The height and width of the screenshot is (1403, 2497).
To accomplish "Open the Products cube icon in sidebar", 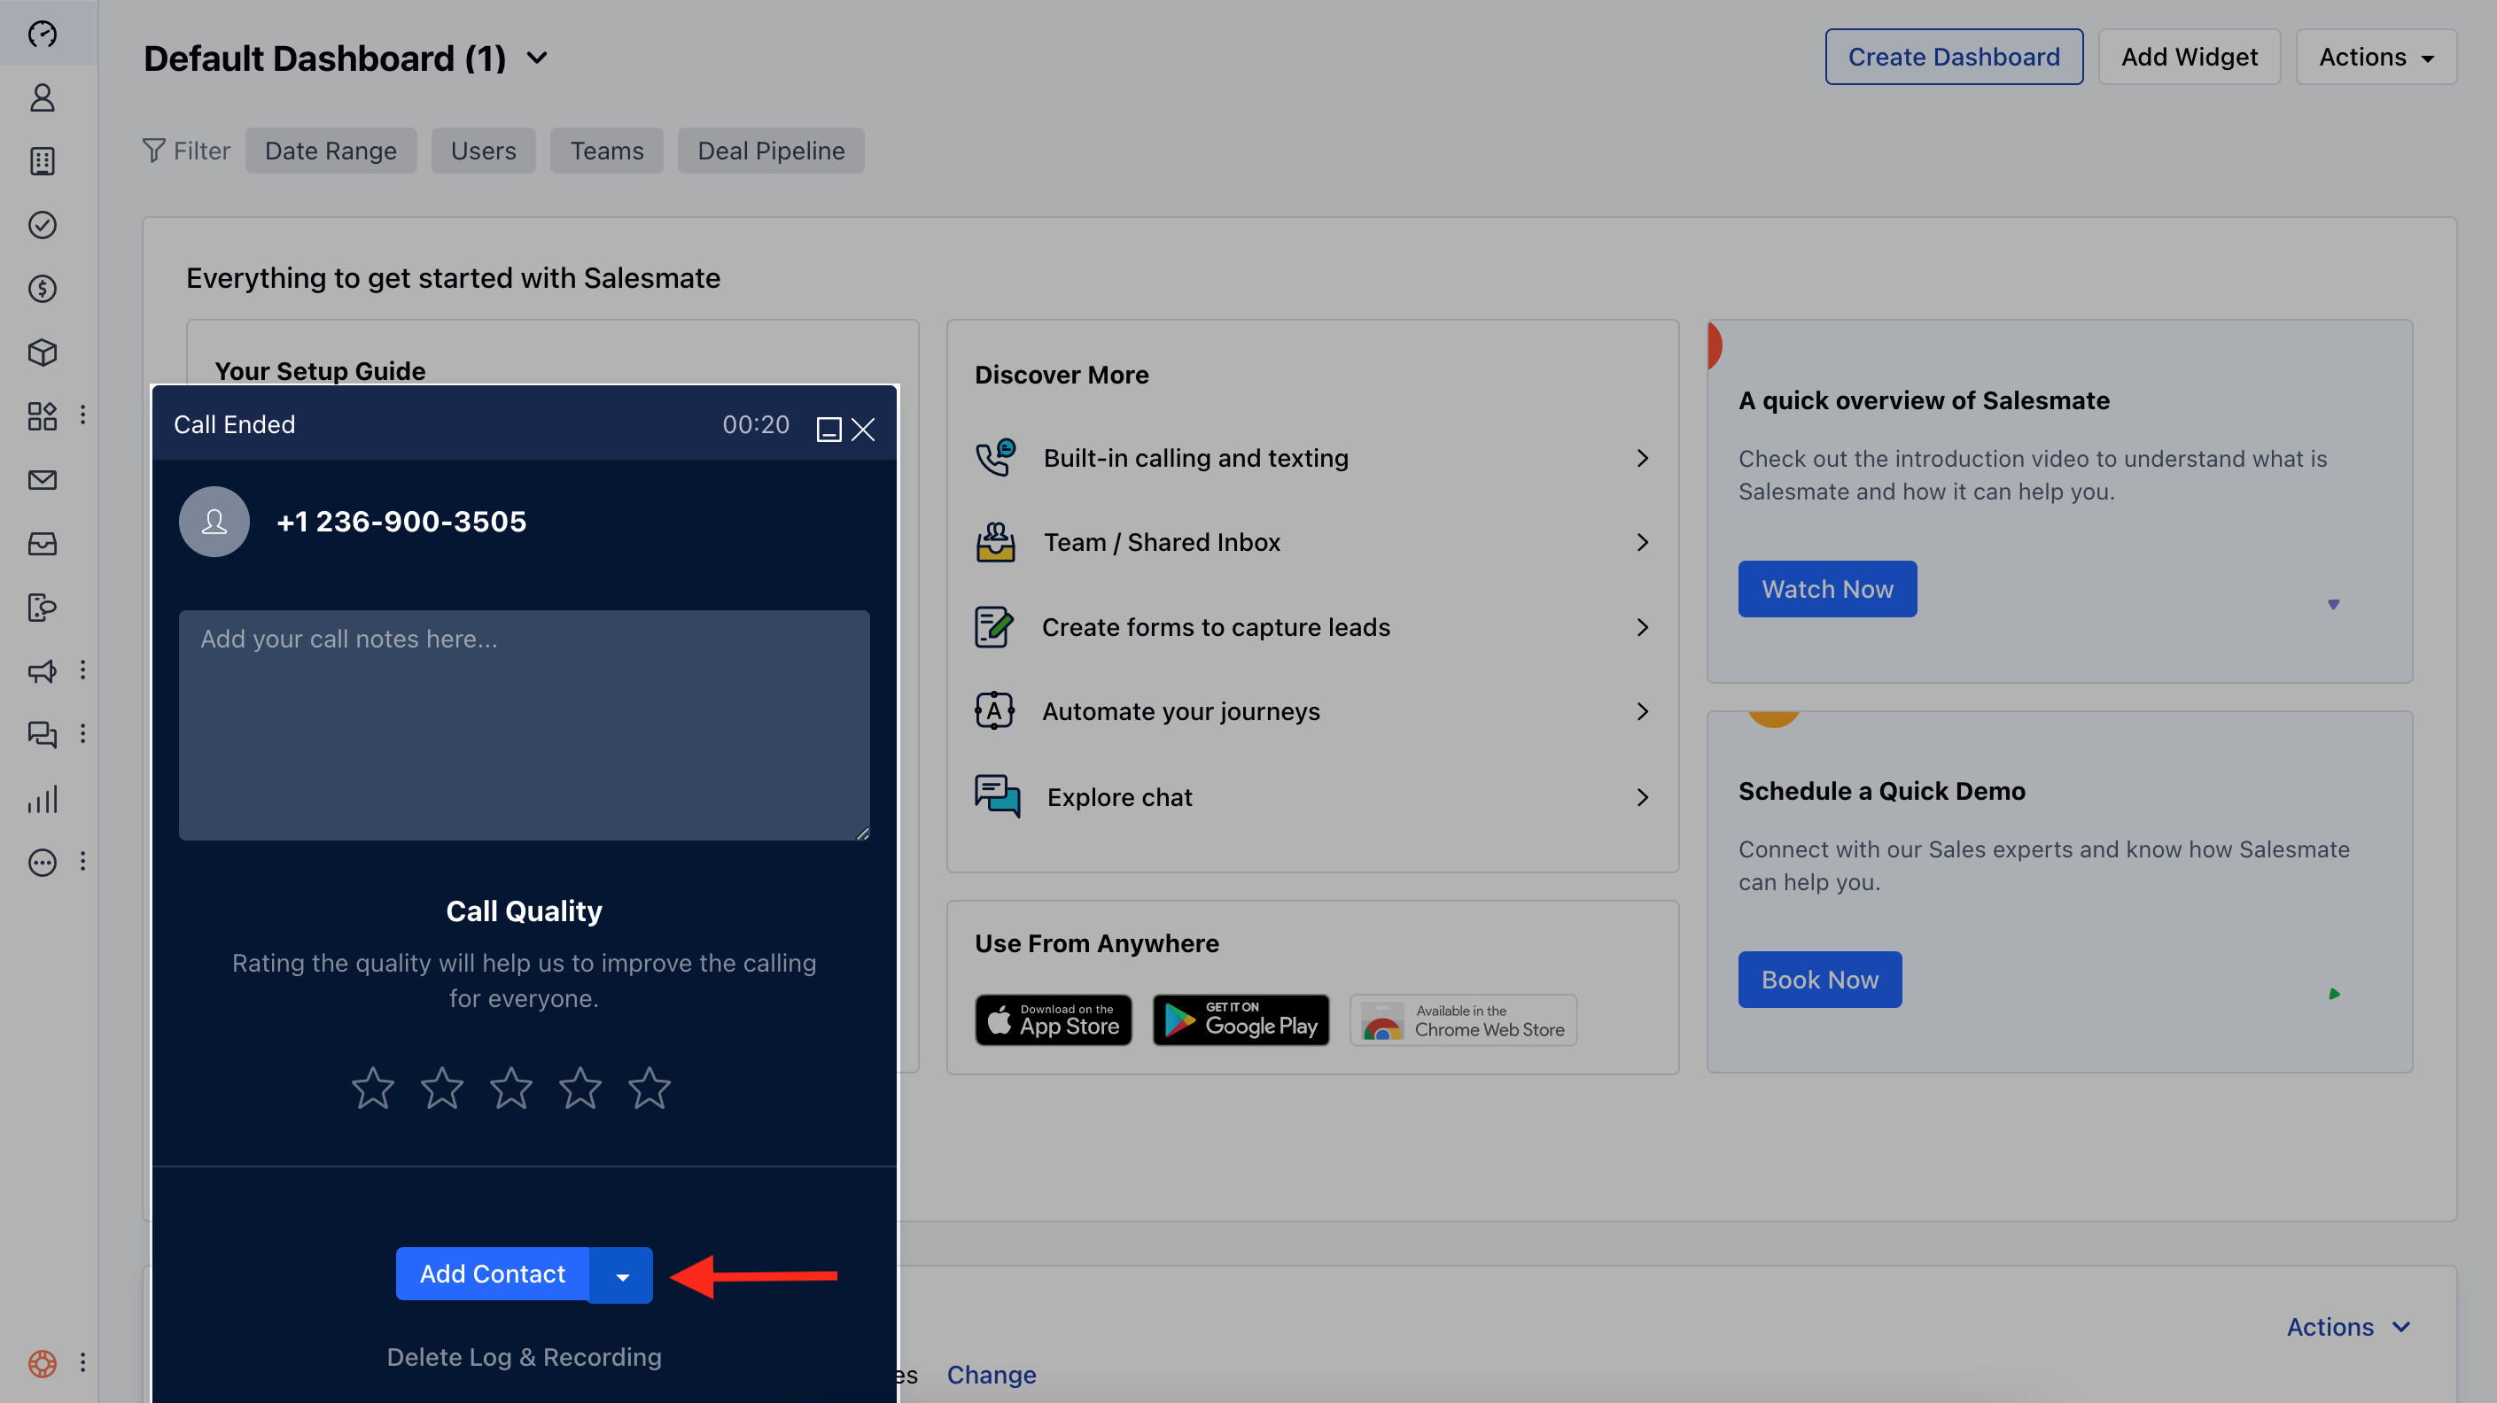I will (42, 352).
